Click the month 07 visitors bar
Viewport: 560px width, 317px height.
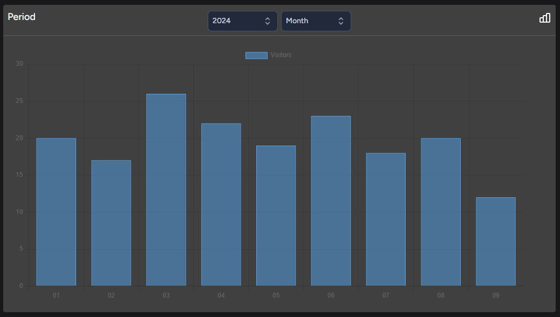pos(386,219)
